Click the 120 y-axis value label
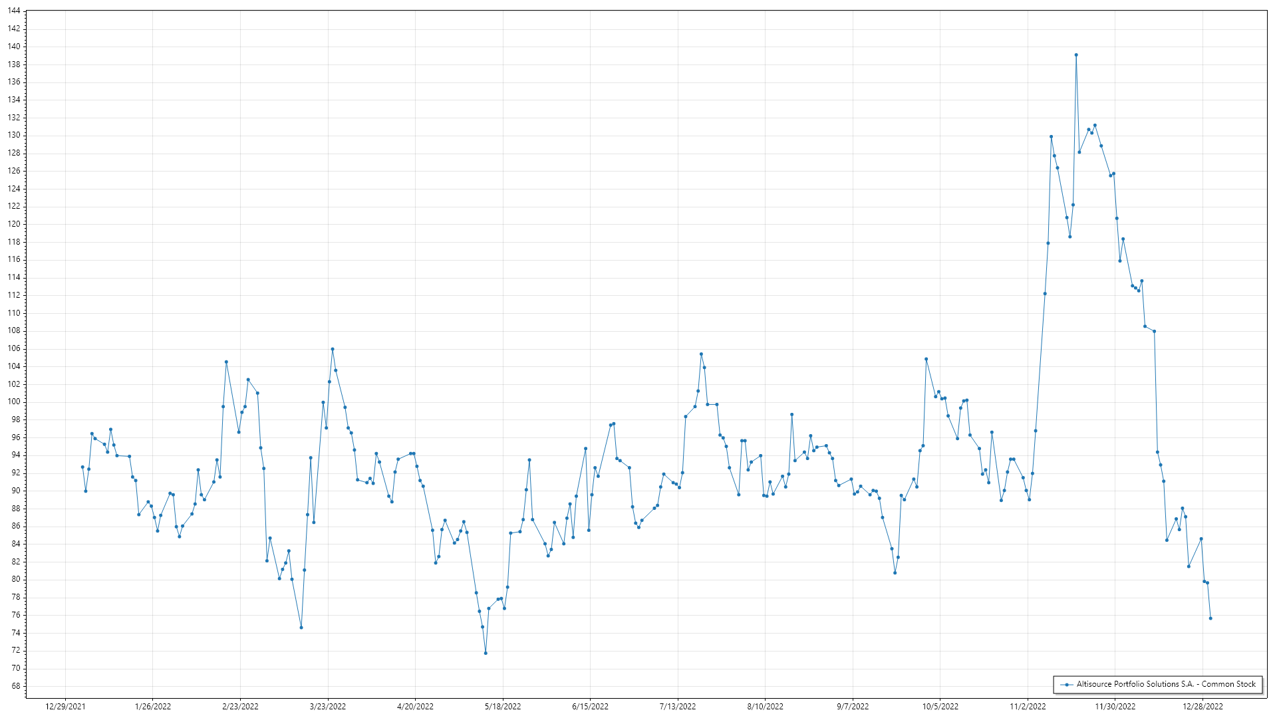Image resolution: width=1277 pixels, height=718 pixels. click(14, 224)
